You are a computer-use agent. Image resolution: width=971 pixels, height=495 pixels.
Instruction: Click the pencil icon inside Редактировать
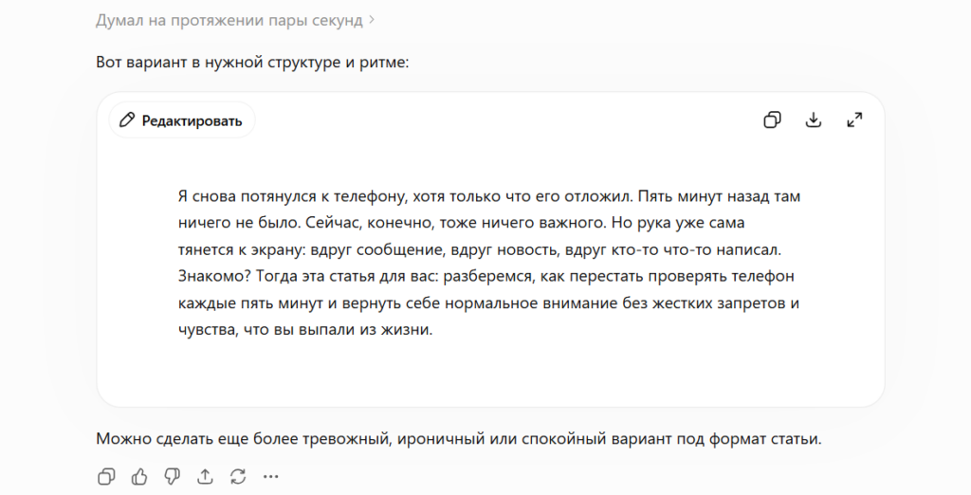(x=127, y=119)
